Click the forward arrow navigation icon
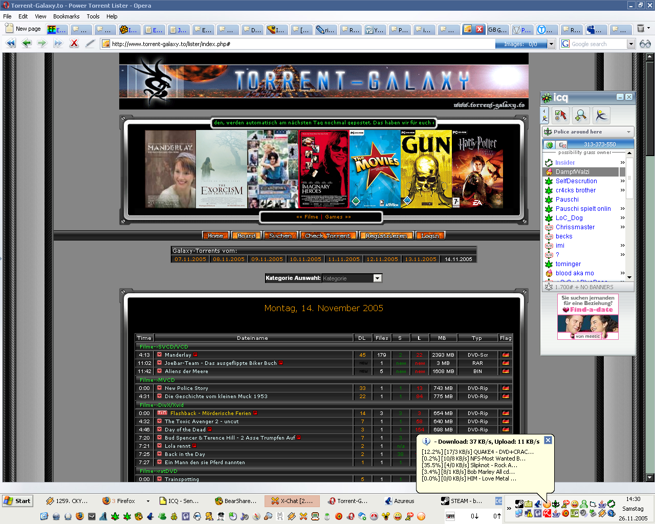The image size is (655, 524). point(42,43)
